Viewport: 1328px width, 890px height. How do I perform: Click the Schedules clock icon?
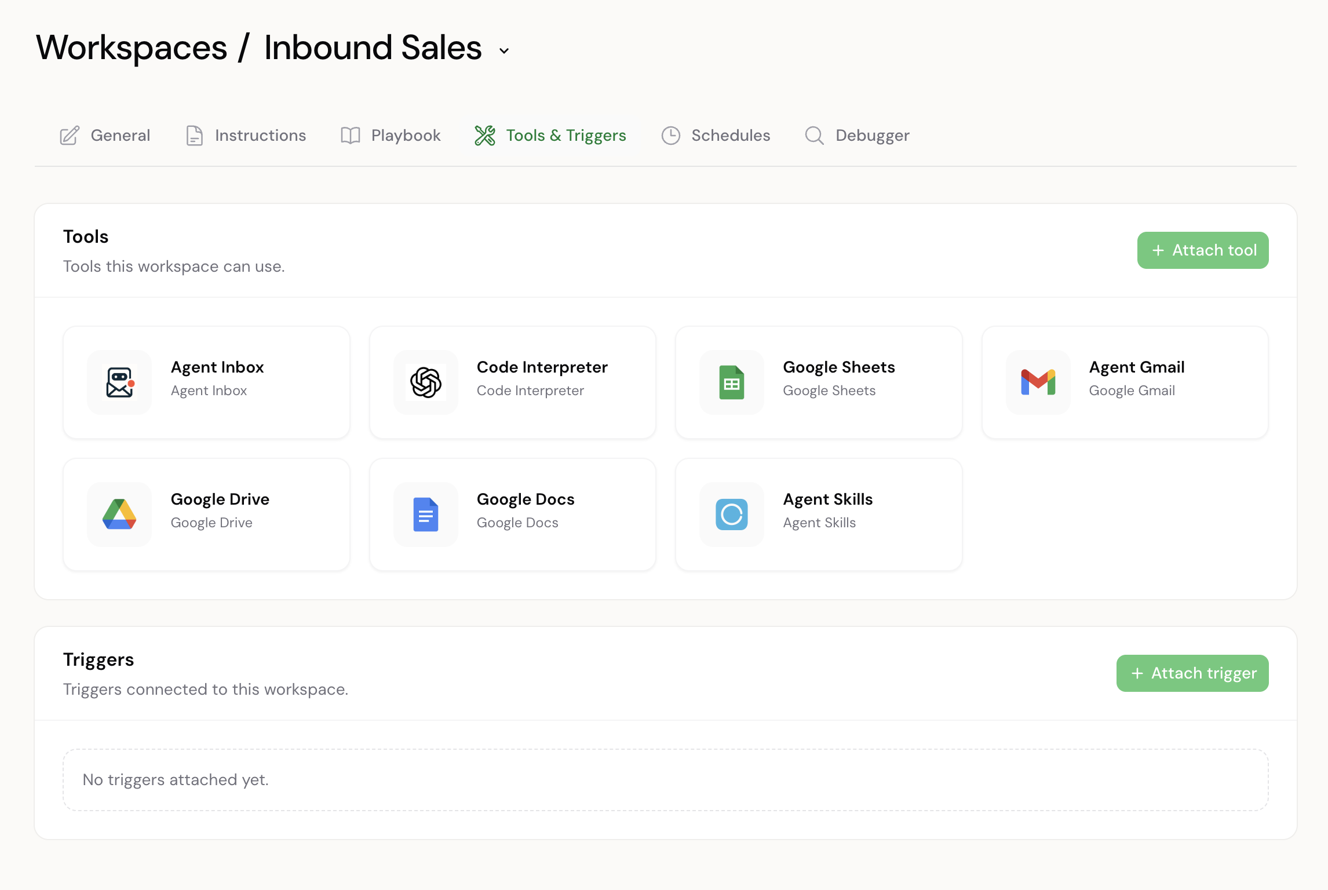pos(670,135)
